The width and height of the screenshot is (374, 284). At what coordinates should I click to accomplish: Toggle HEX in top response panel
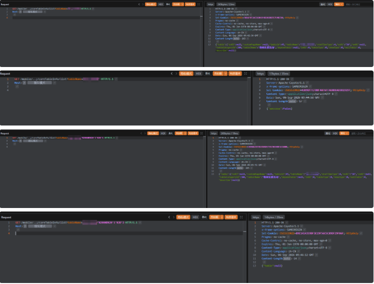pos(330,4)
